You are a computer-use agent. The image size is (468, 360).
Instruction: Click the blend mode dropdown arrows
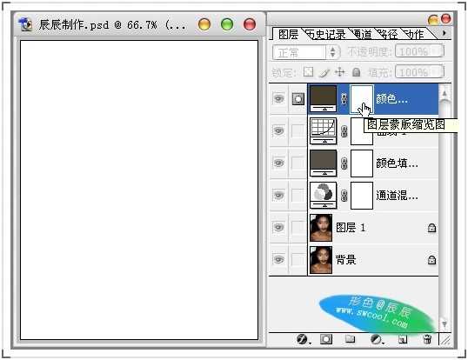pyautogui.click(x=332, y=52)
